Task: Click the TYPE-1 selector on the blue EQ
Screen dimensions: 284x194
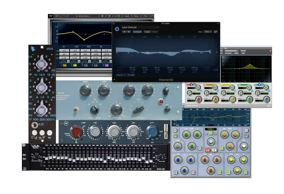Action: (x=211, y=129)
